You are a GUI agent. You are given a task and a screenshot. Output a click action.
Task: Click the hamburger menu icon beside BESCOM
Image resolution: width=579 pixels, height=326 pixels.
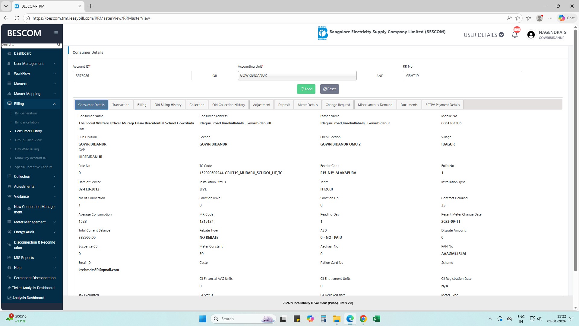[x=56, y=33]
